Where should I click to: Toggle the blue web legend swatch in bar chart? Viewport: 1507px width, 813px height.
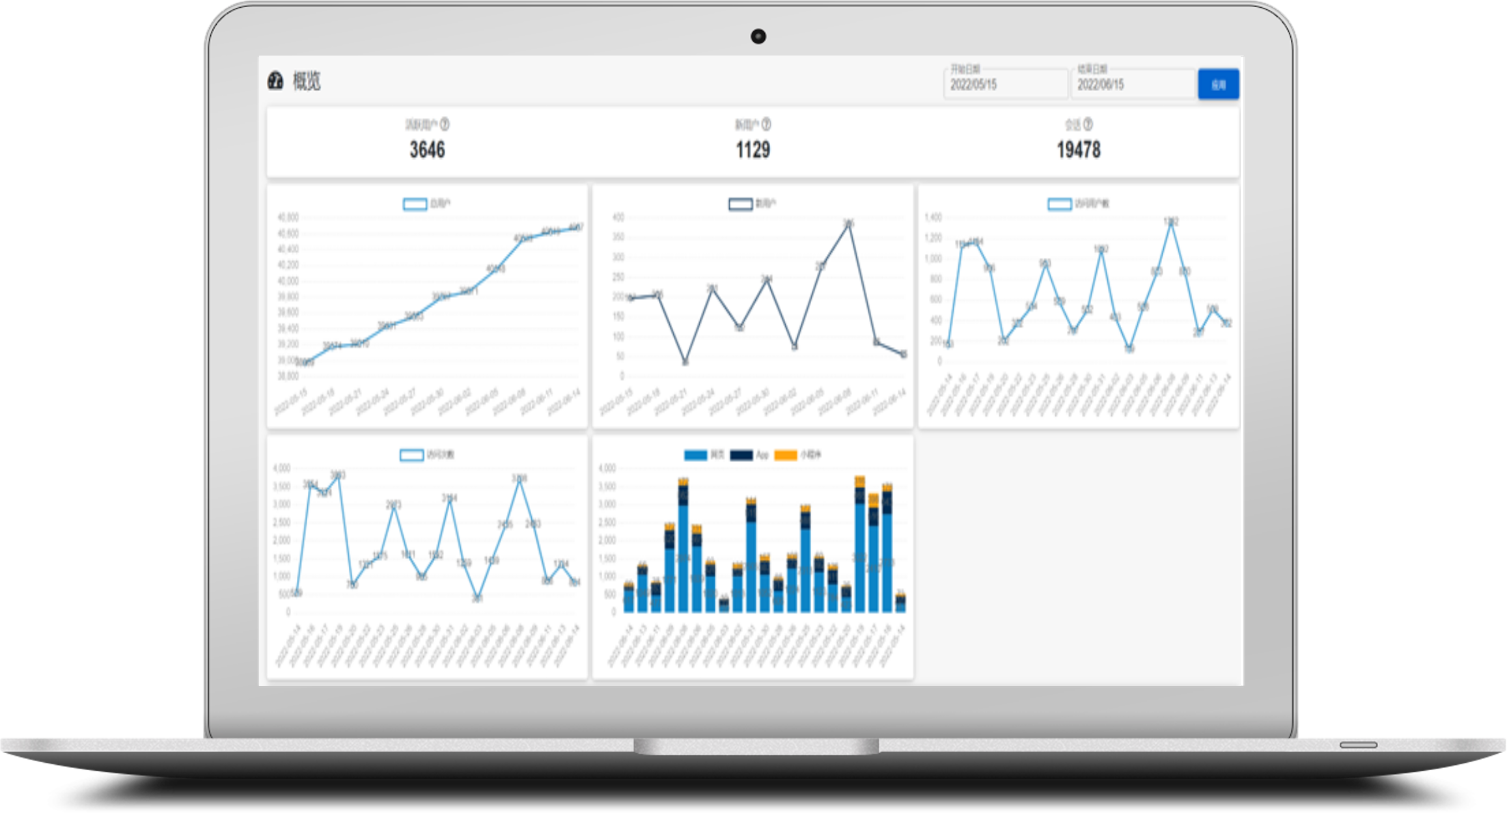coord(696,455)
